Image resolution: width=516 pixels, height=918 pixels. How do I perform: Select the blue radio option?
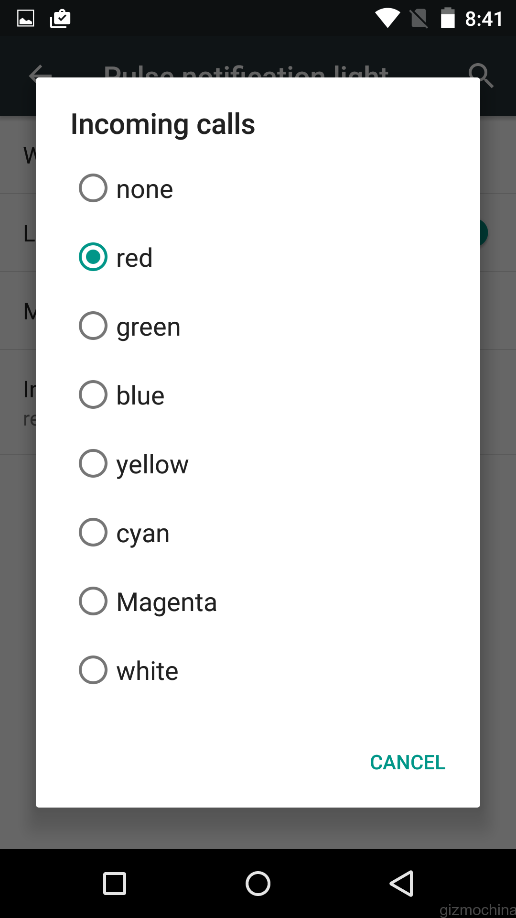pyautogui.click(x=93, y=394)
